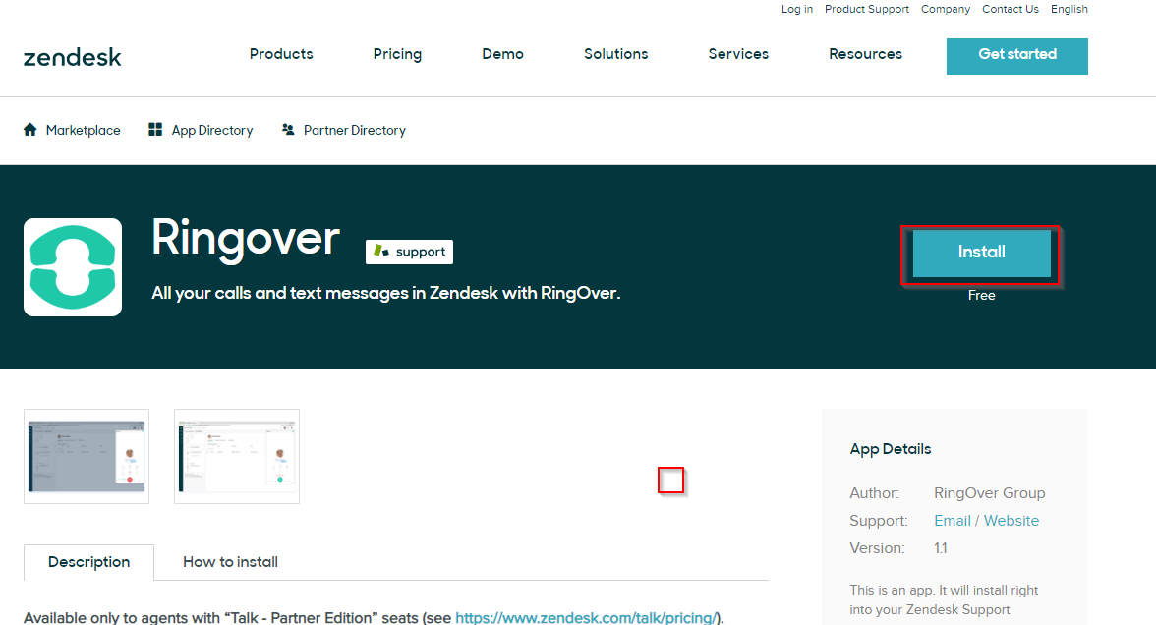
Task: Open the App Directory link
Action: coord(212,130)
